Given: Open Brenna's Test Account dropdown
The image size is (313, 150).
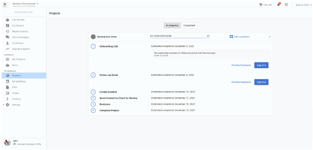Looking at the screenshot, I should click(25, 4).
